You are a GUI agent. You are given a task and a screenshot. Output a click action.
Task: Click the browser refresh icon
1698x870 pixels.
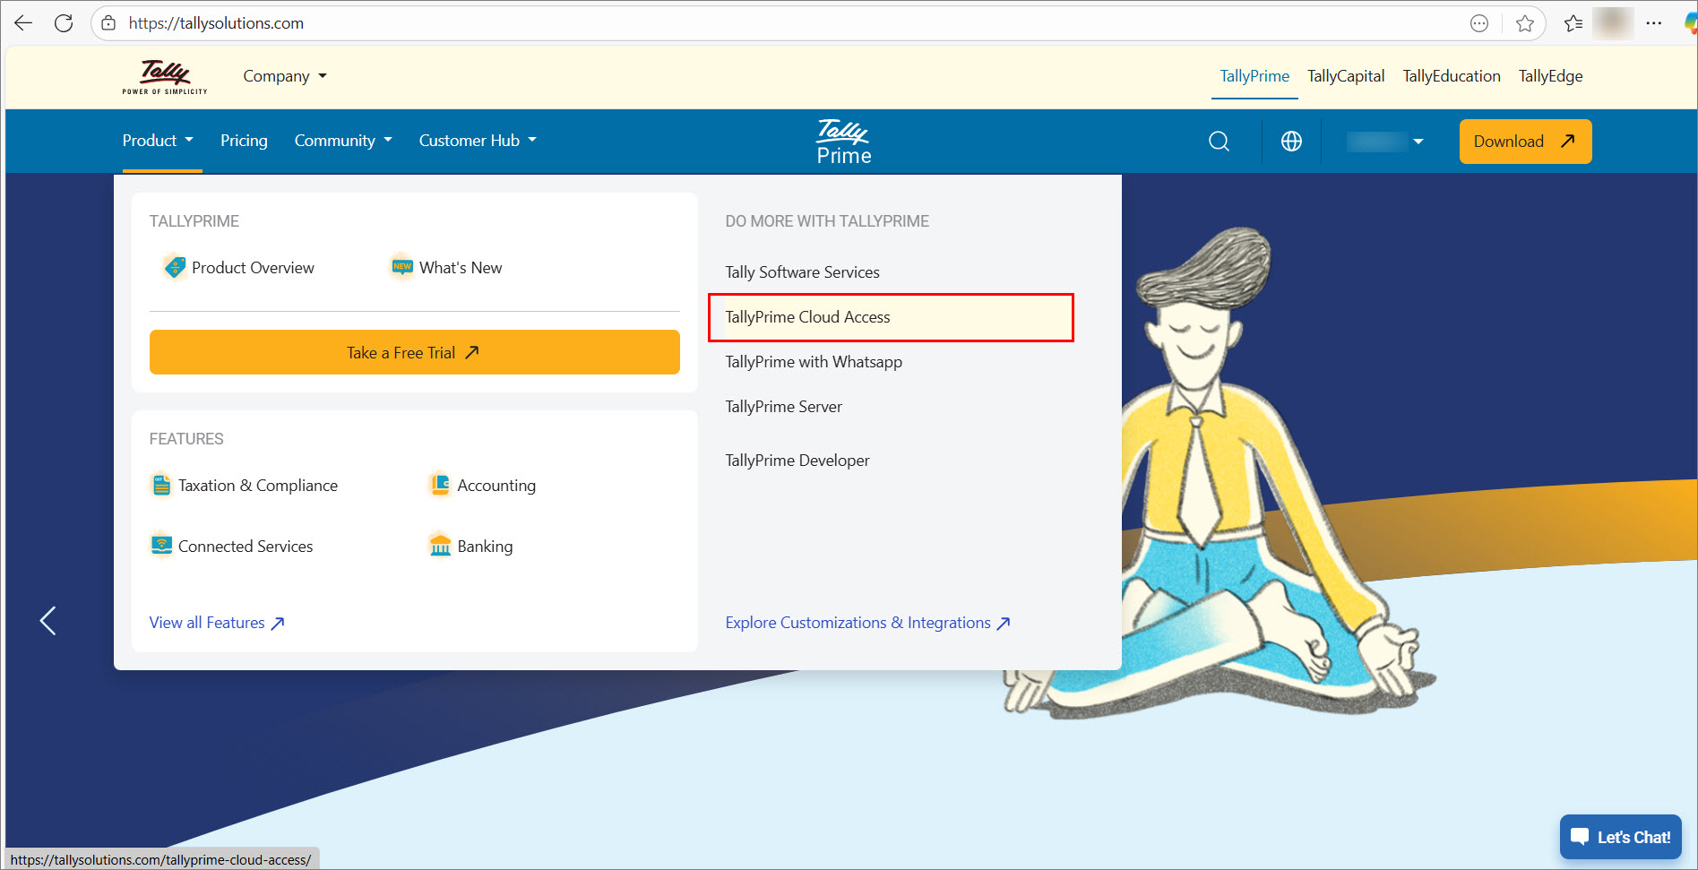64,23
